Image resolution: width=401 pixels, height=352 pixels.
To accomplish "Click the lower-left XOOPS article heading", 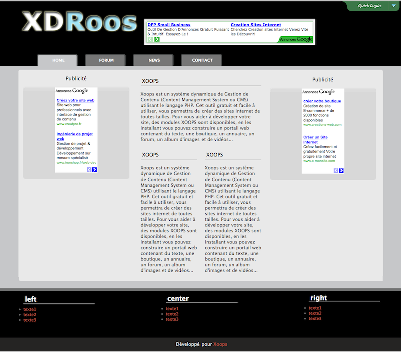I will pyautogui.click(x=150, y=155).
